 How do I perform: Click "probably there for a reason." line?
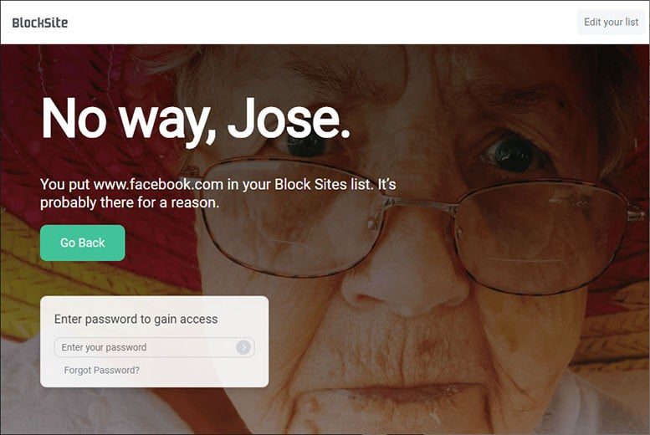(130, 202)
